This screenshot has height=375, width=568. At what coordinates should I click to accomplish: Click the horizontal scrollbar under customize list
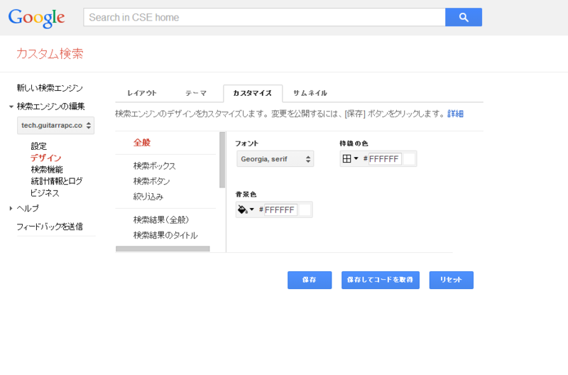[163, 249]
